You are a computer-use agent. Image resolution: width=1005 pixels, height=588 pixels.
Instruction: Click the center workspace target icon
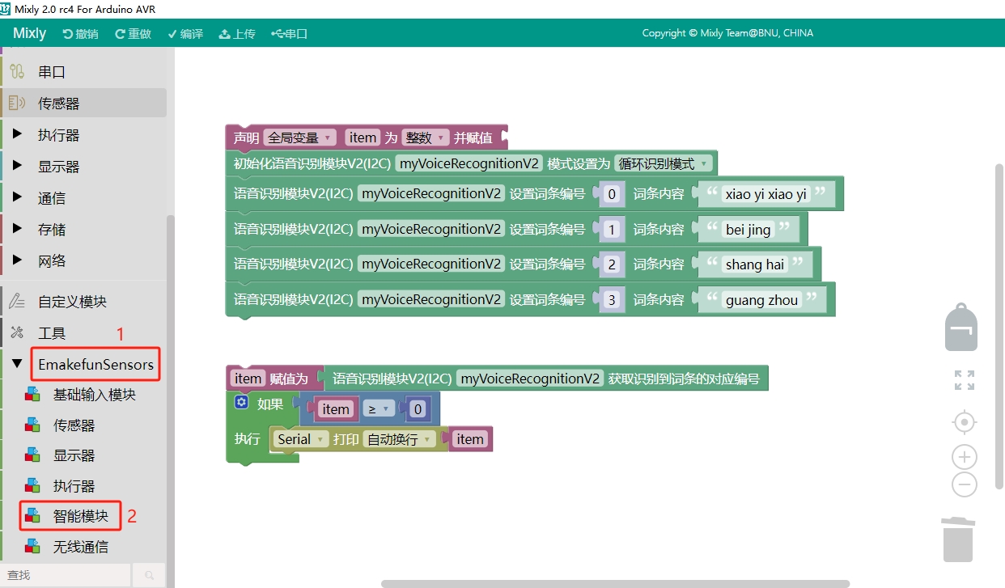964,422
